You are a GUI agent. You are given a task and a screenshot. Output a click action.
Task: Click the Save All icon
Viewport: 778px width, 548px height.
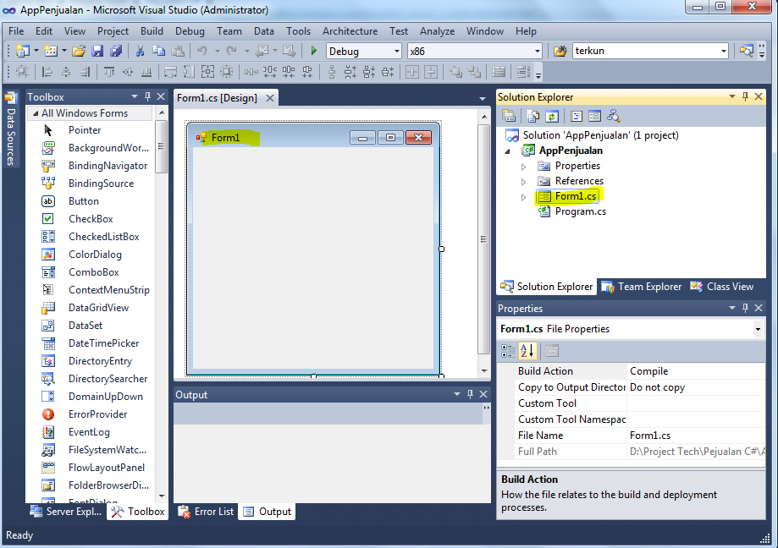click(116, 51)
